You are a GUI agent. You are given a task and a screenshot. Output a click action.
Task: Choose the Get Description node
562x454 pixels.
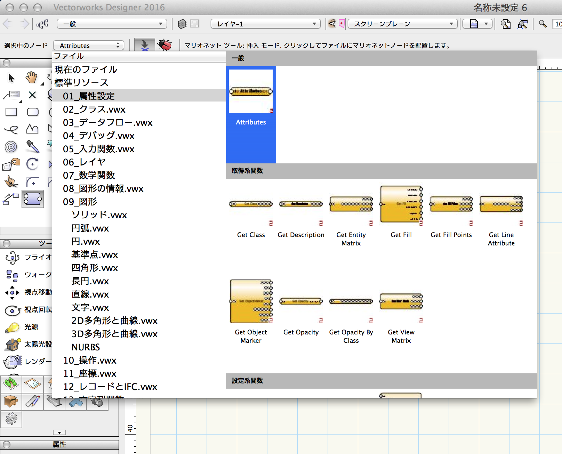(x=301, y=212)
